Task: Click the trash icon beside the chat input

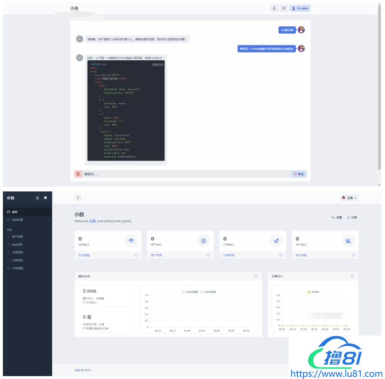Action: [x=78, y=174]
